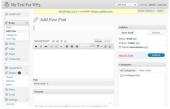Select the All Categories tab

pyautogui.click(x=127, y=70)
